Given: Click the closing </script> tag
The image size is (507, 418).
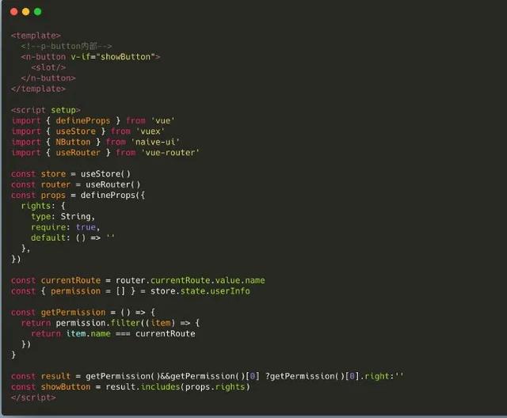Looking at the screenshot, I should pos(33,397).
